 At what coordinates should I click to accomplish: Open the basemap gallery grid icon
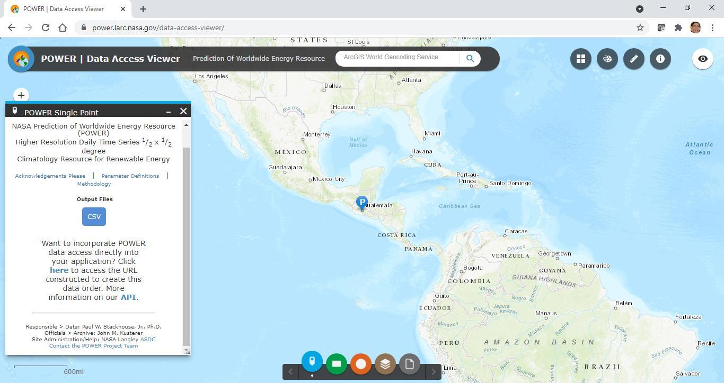(581, 59)
